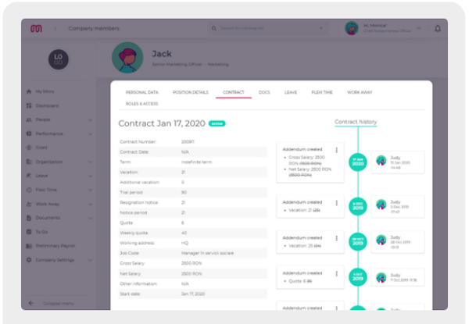Click the Contract history heading link
Viewport: 469px width, 324px height.
[x=356, y=122]
